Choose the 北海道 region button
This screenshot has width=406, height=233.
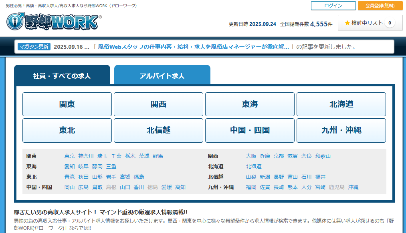tap(341, 104)
